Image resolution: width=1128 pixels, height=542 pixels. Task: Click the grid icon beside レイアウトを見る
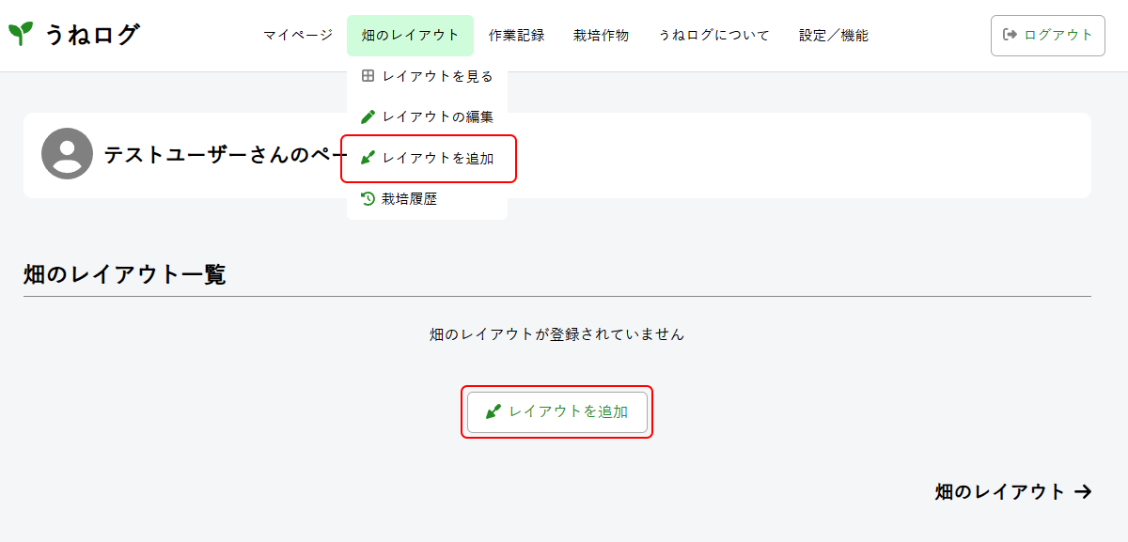click(x=368, y=76)
